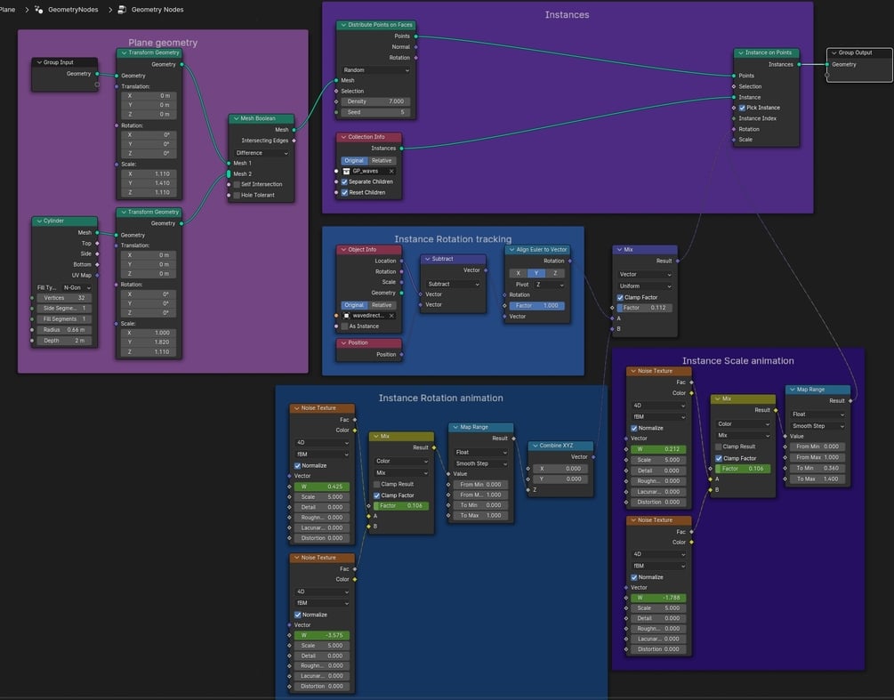894x700 pixels.
Task: Collapse the Combine XYZ node
Action: (535, 446)
